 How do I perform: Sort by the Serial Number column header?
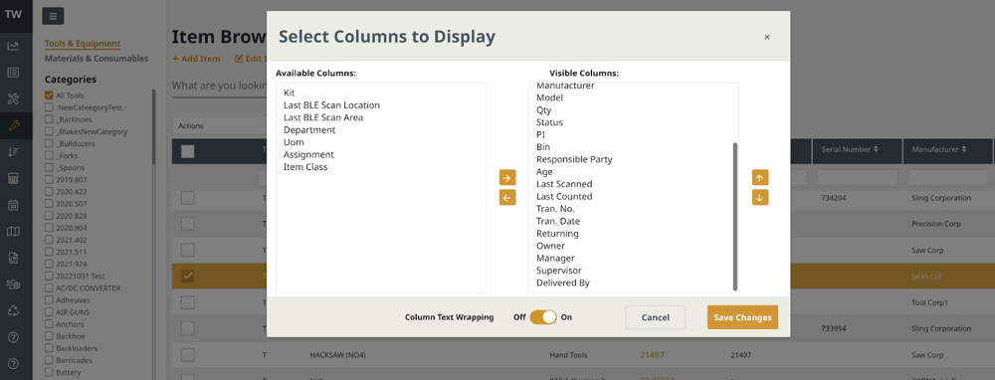851,150
